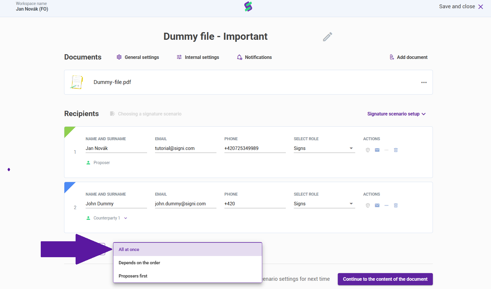Expand Signature scenario setup

point(396,114)
